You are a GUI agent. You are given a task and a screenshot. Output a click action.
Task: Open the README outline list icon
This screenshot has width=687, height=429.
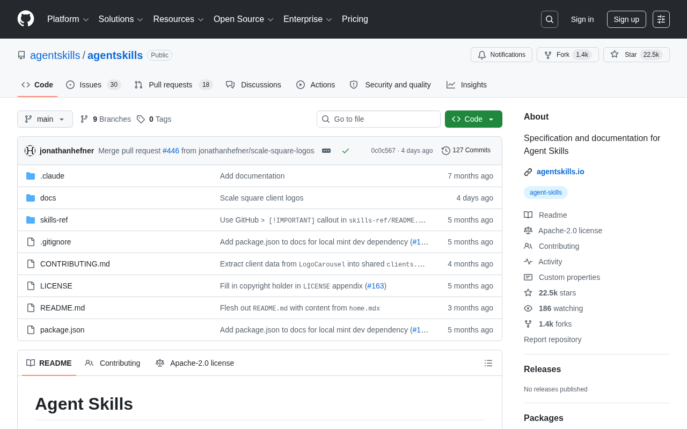click(488, 363)
